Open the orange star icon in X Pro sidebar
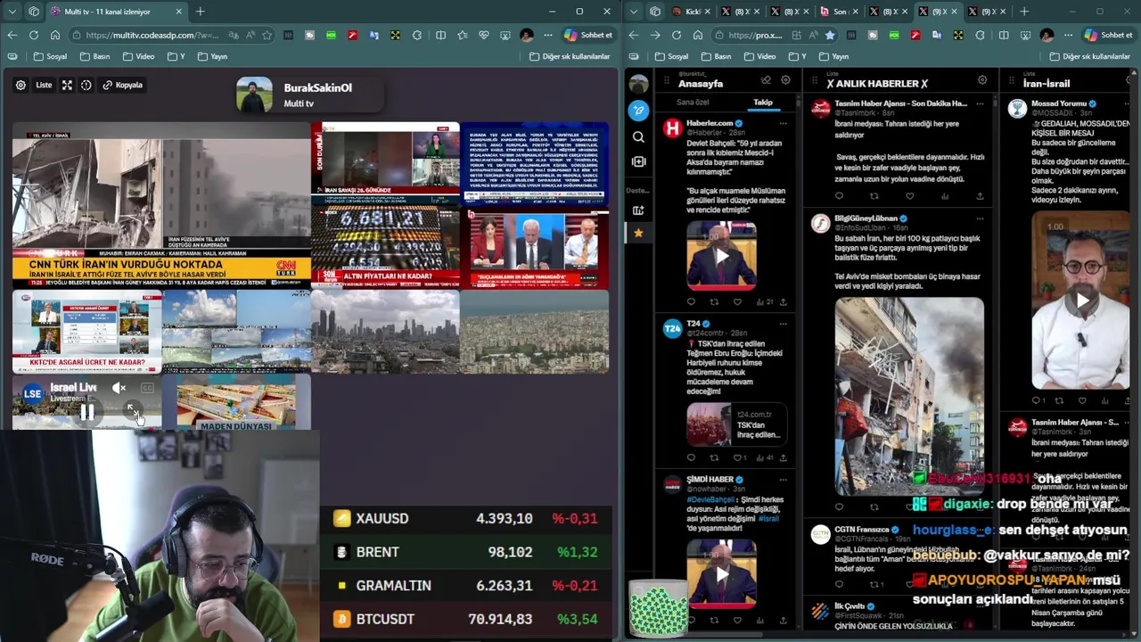The height and width of the screenshot is (642, 1141). (x=638, y=233)
